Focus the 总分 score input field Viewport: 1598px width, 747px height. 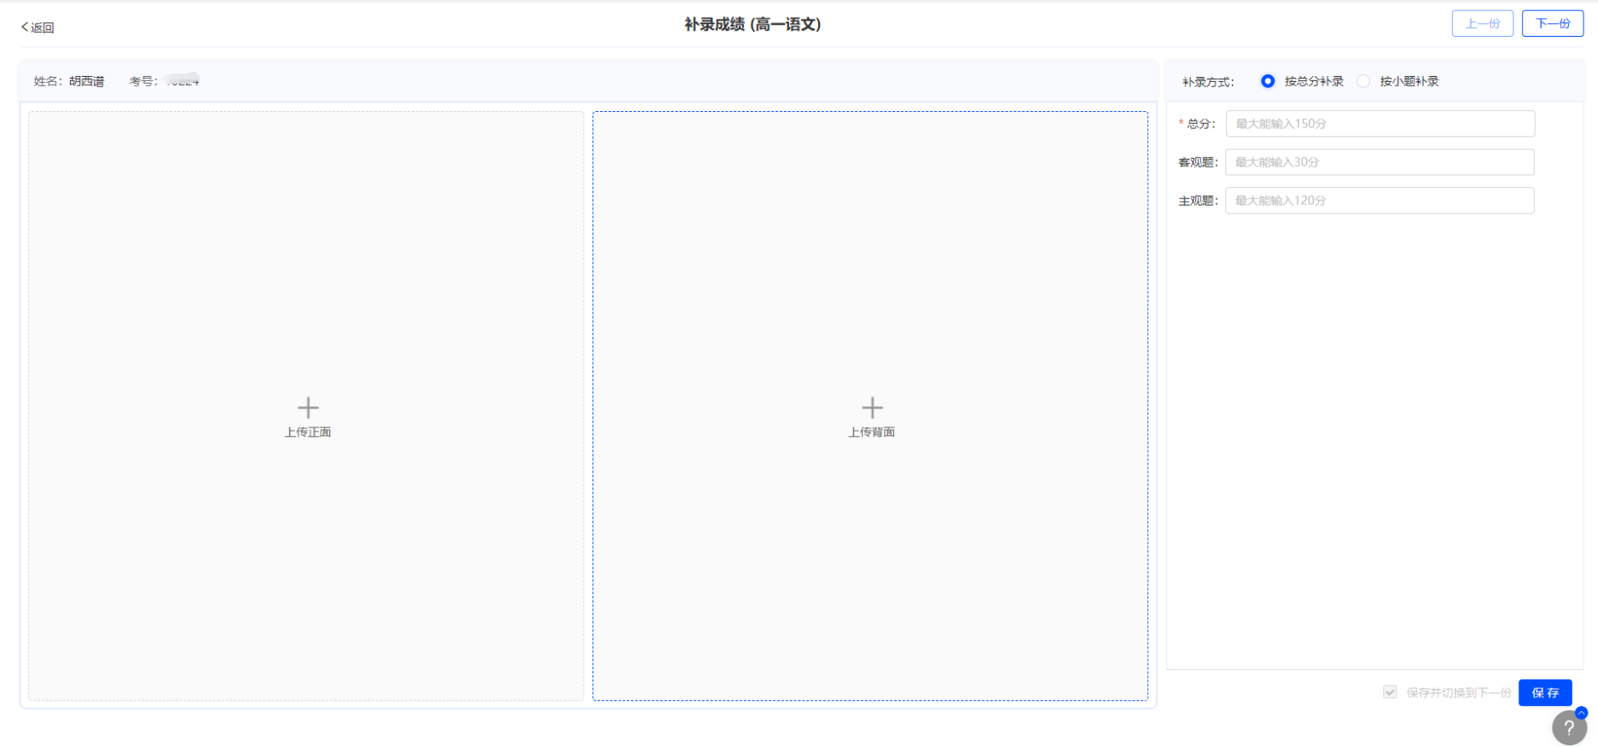[x=1380, y=124]
